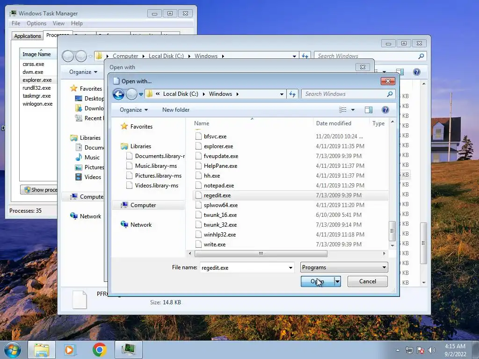Select the Favorites star in dialog sidebar

point(124,126)
